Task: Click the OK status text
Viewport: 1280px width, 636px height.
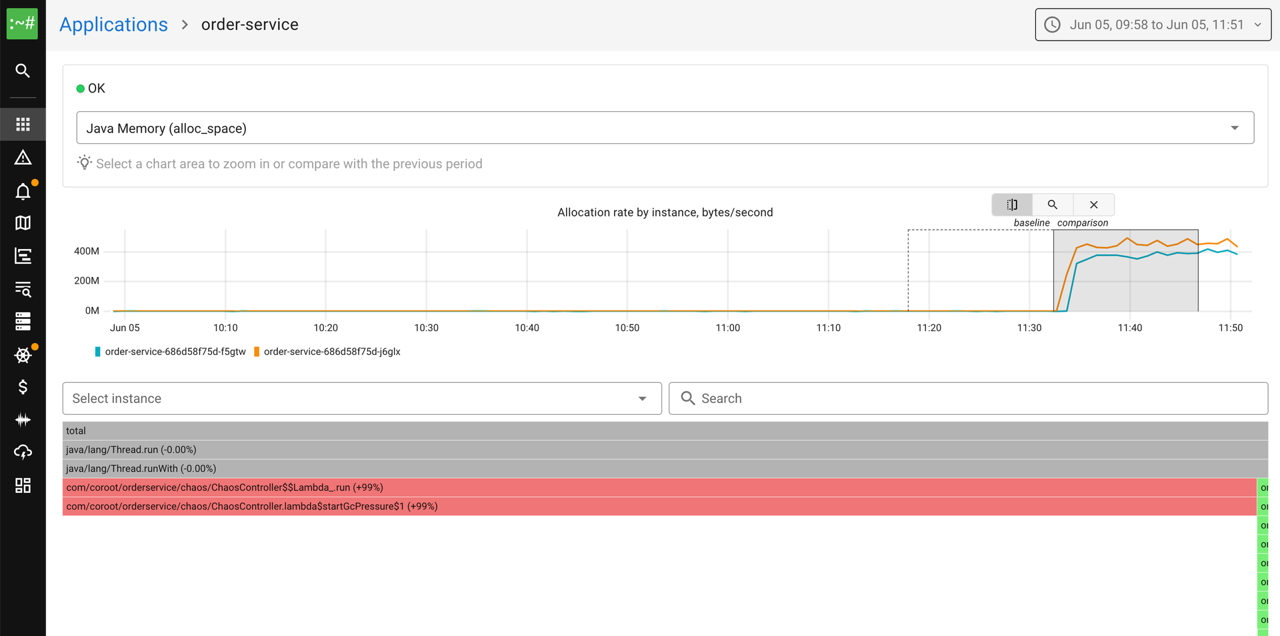Action: click(97, 89)
